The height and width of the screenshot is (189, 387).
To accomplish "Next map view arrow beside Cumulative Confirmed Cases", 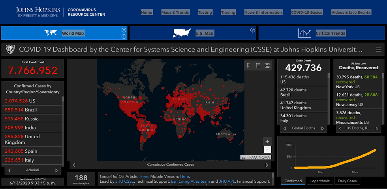I will pos(267,165).
